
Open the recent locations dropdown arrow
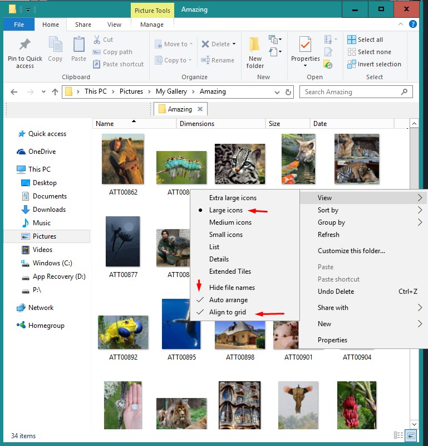click(x=43, y=92)
